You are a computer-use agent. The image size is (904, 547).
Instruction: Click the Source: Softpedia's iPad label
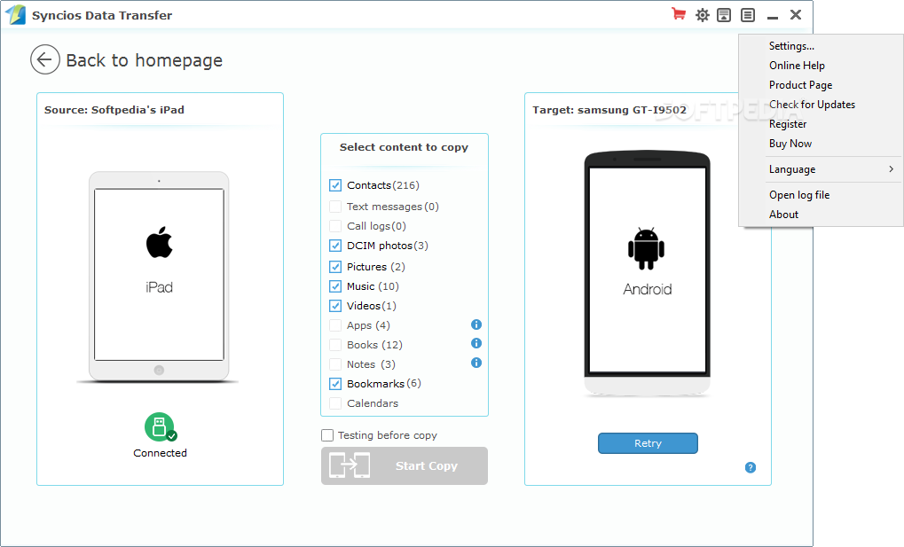click(114, 110)
